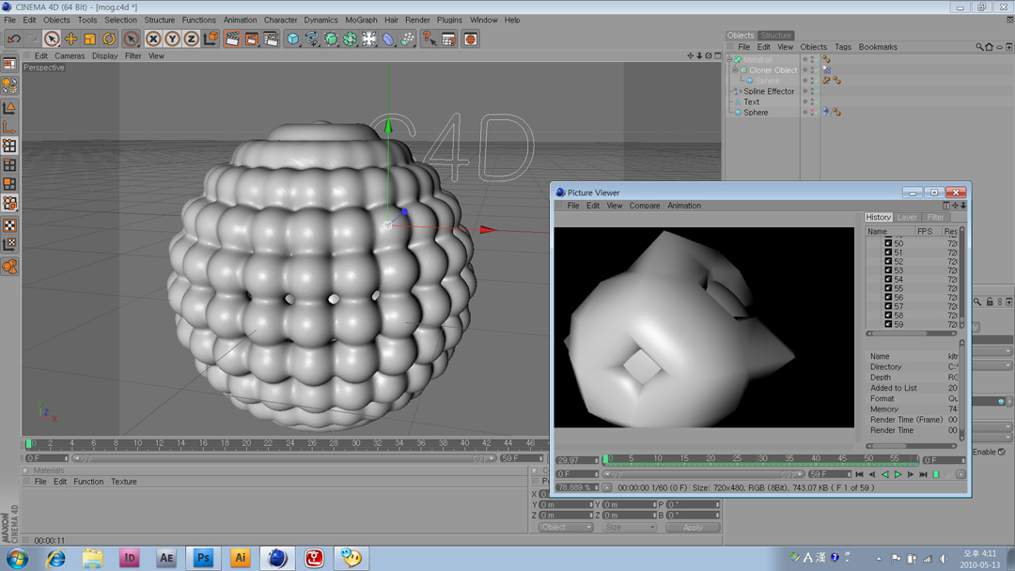The height and width of the screenshot is (571, 1015).
Task: Click the Array modeling objects icon
Action: [351, 39]
